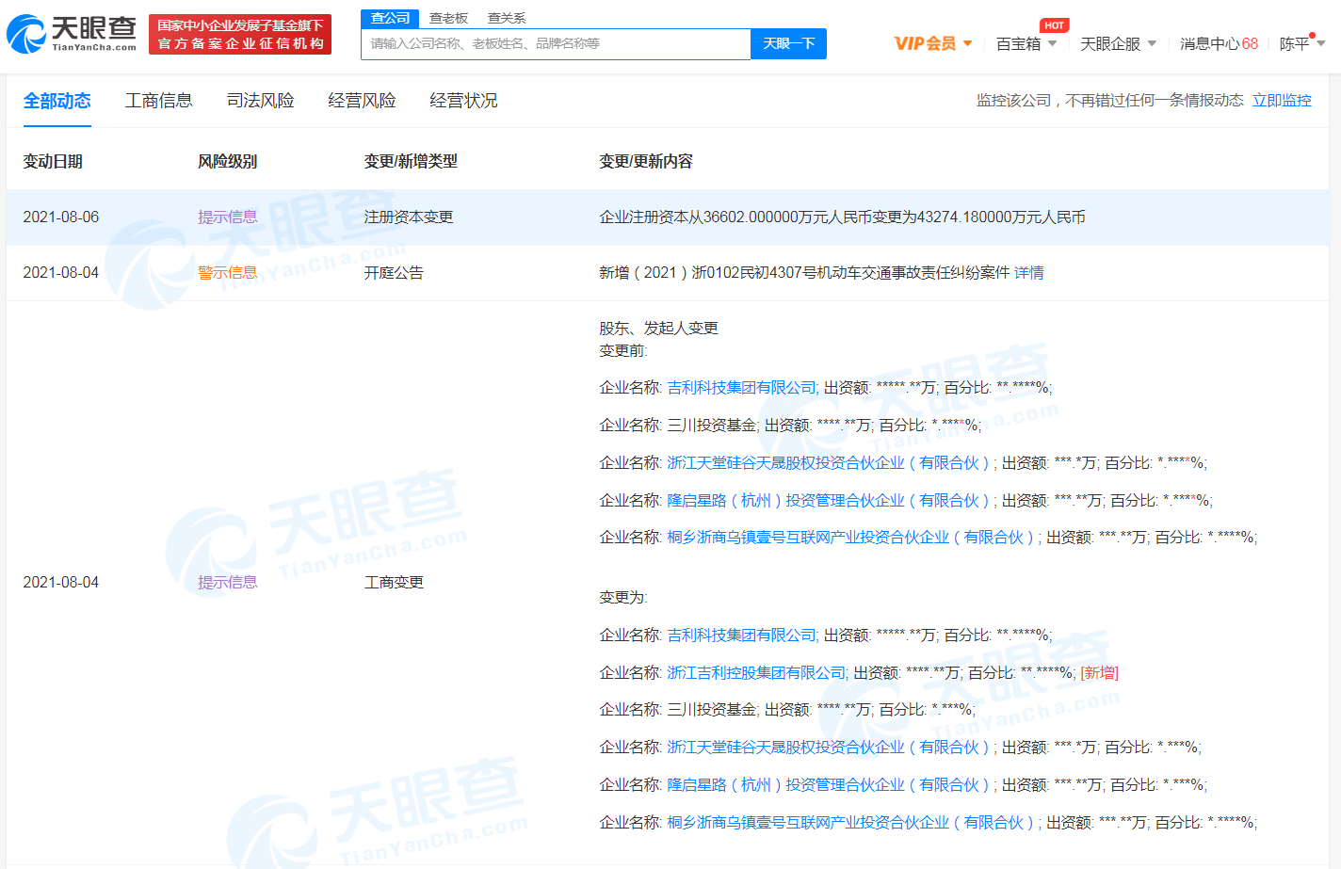Open 详情 for the court hearing announcement
This screenshot has height=869, width=1341.
pyautogui.click(x=1029, y=272)
